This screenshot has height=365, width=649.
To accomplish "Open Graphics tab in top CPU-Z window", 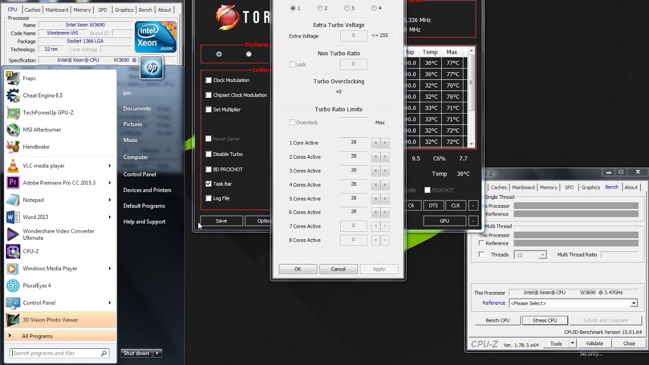I will click(124, 10).
